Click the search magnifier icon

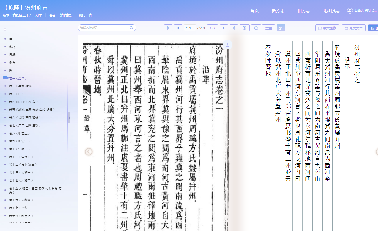[x=131, y=28]
